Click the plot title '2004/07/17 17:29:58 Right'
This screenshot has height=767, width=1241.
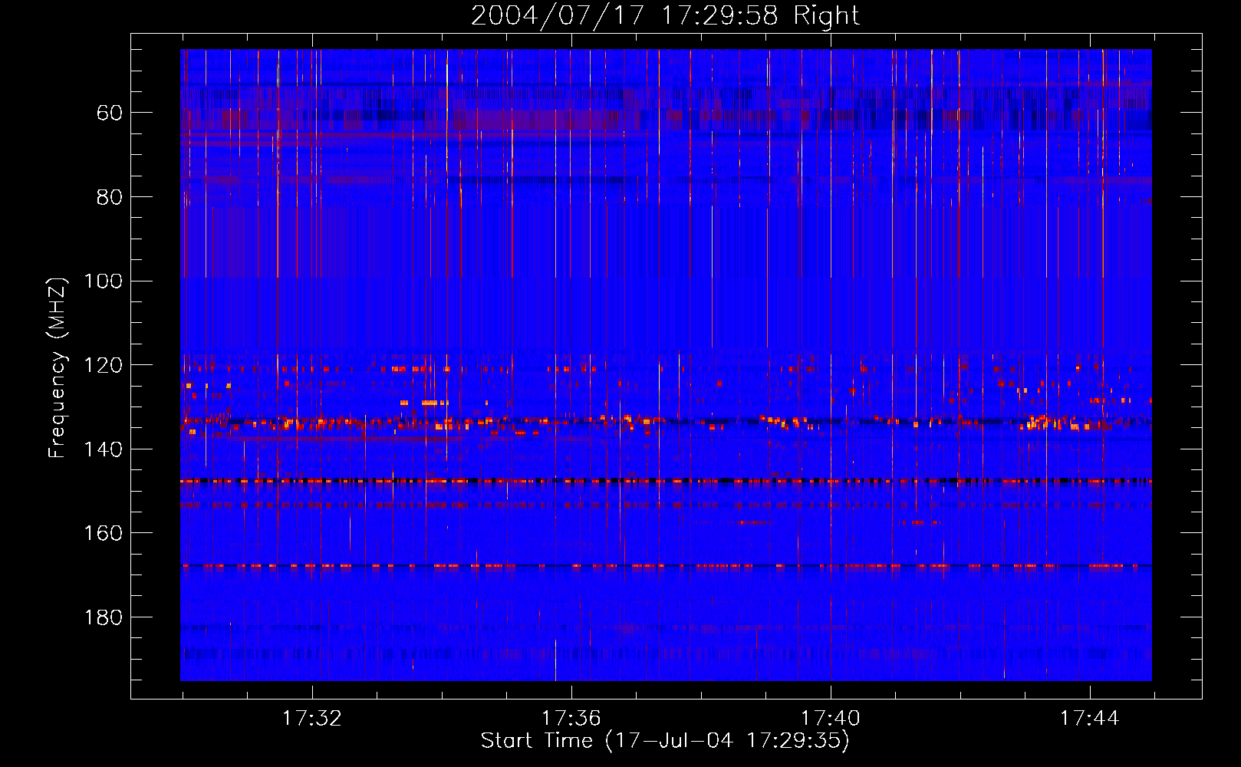[665, 15]
